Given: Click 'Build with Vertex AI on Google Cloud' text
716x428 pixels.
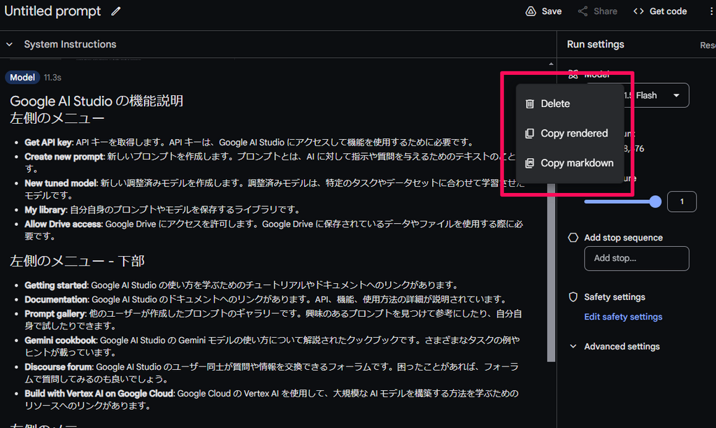Looking at the screenshot, I should [99, 393].
